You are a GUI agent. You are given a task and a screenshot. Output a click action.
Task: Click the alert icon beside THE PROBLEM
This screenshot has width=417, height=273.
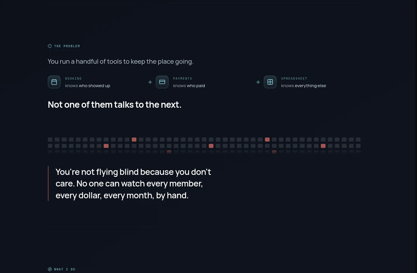(x=50, y=46)
